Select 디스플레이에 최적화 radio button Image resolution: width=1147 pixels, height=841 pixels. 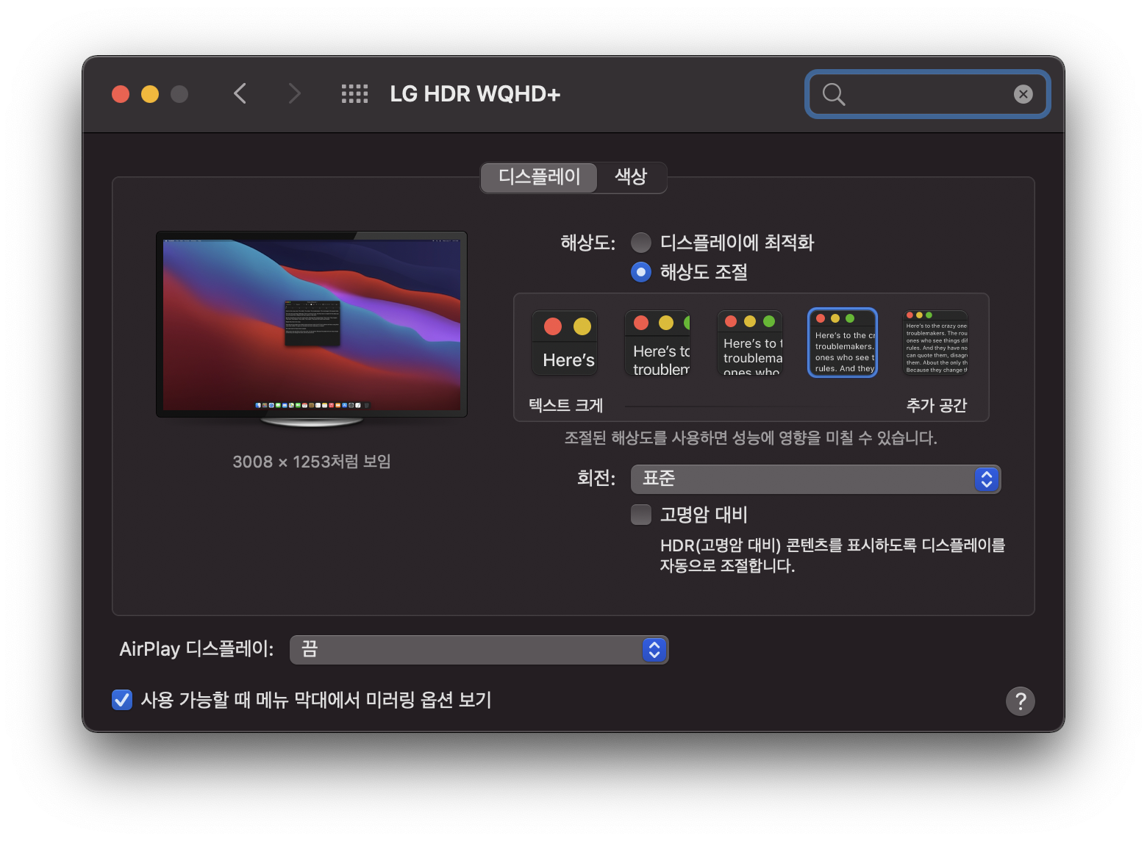(641, 243)
